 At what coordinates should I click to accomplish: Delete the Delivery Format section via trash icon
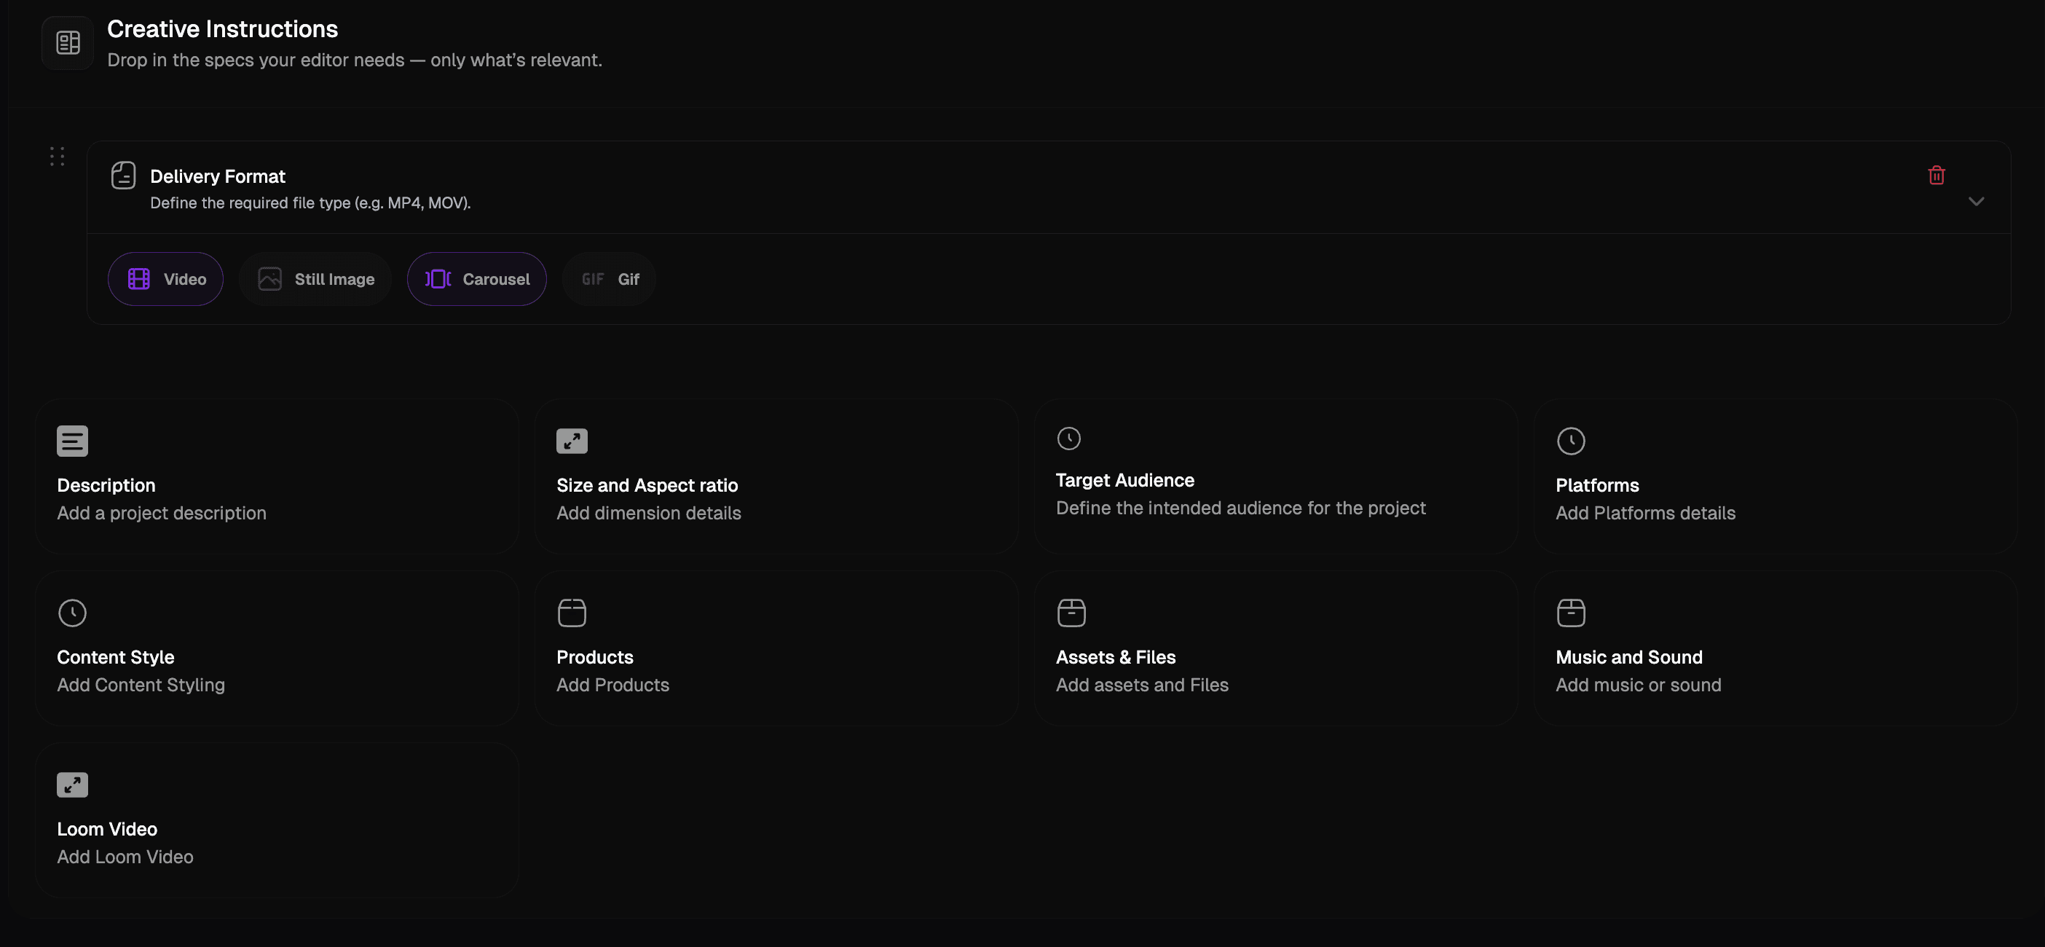tap(1936, 176)
